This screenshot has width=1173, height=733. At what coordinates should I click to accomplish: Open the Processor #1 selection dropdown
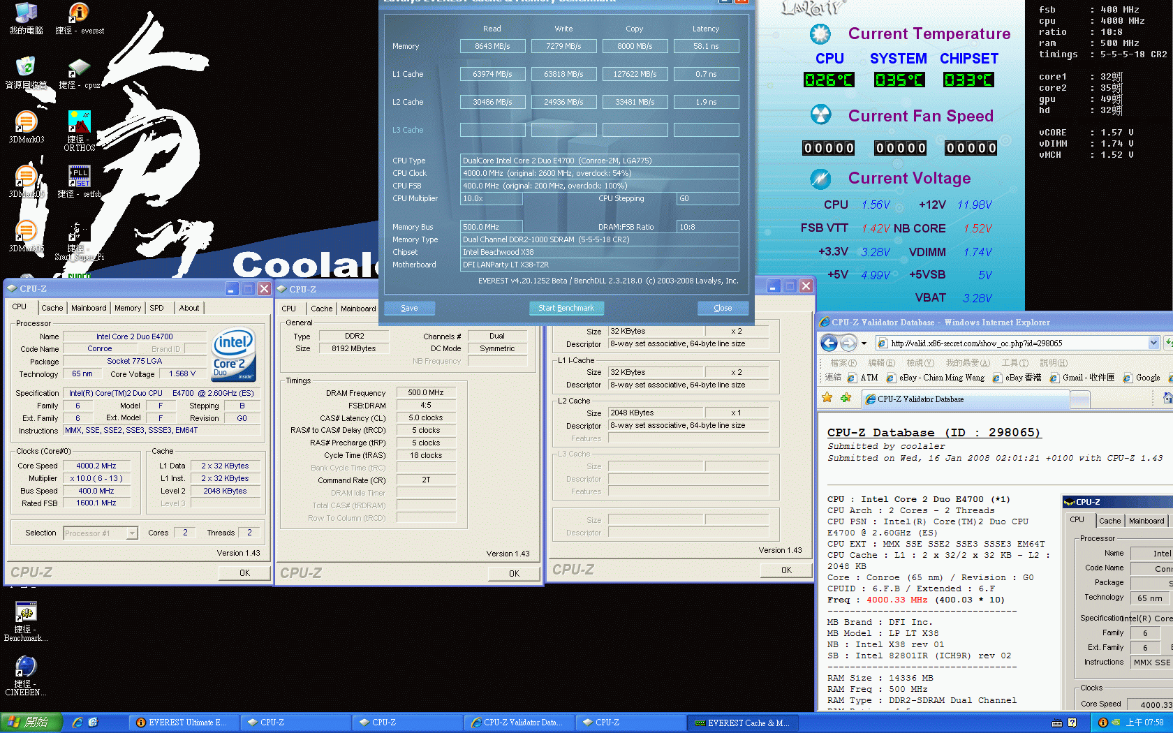(x=132, y=533)
